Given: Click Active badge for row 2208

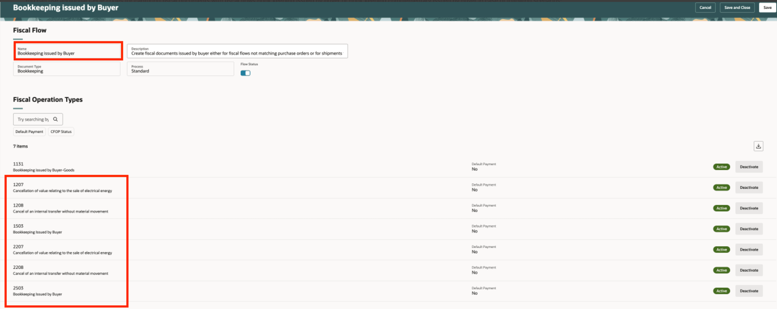Looking at the screenshot, I should (721, 270).
